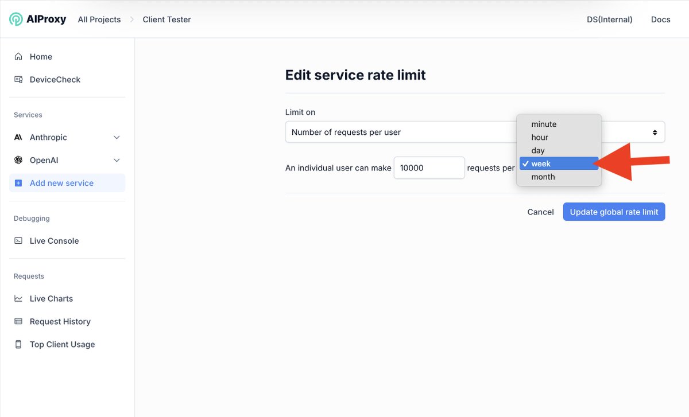Click the 'Limit on' field label
Screen dimensions: 689x417
point(300,112)
